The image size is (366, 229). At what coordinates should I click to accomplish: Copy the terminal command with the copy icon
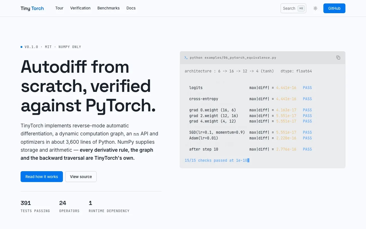(338, 58)
